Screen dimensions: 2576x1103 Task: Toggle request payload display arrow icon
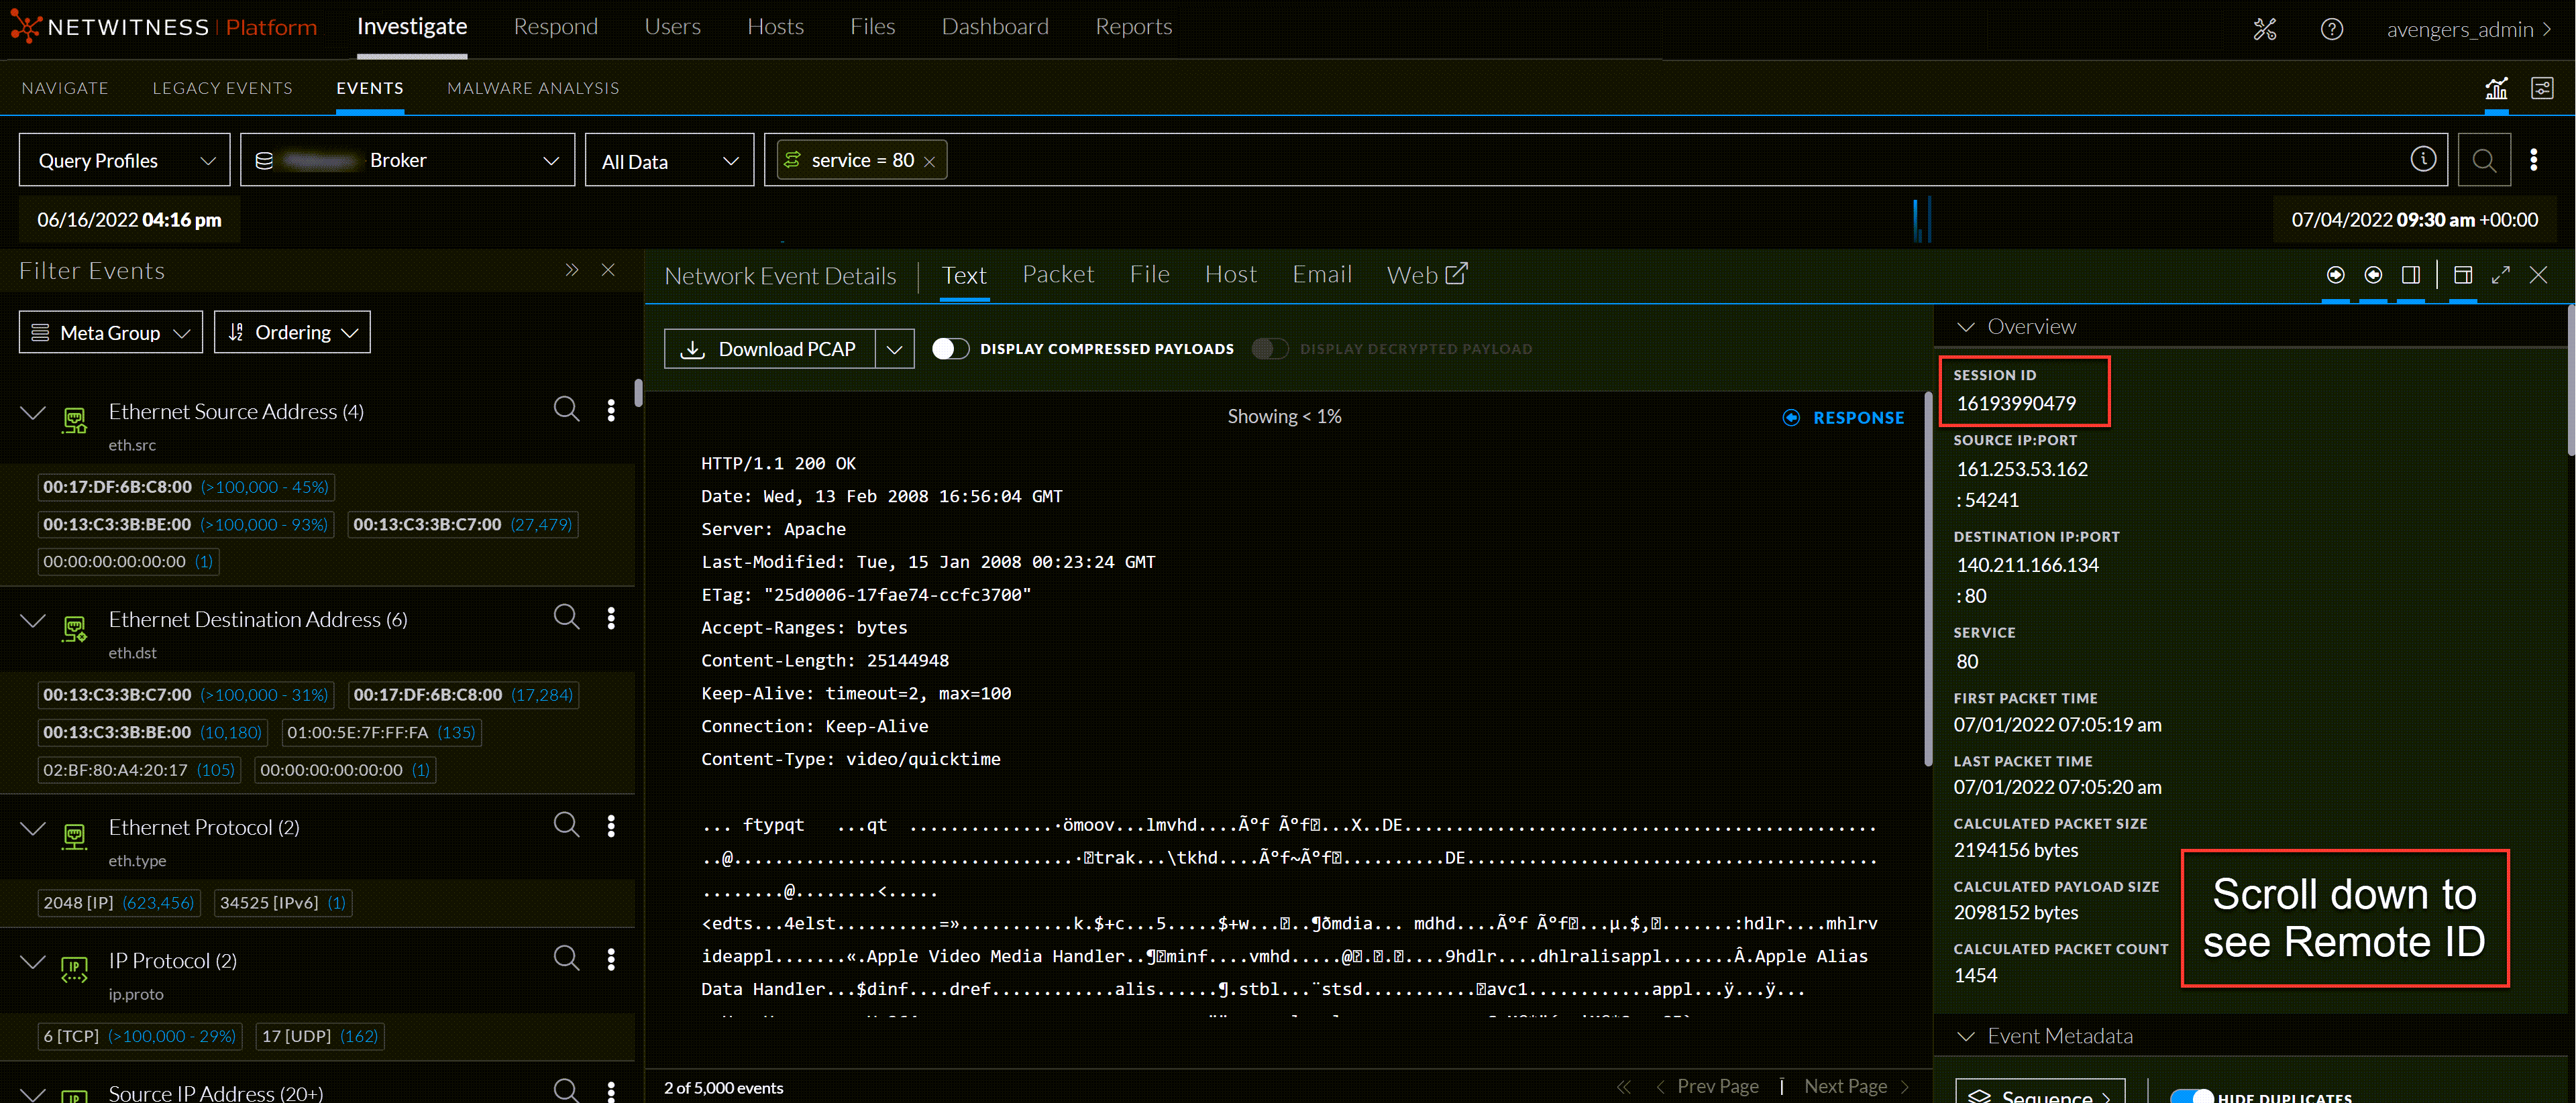2335,275
